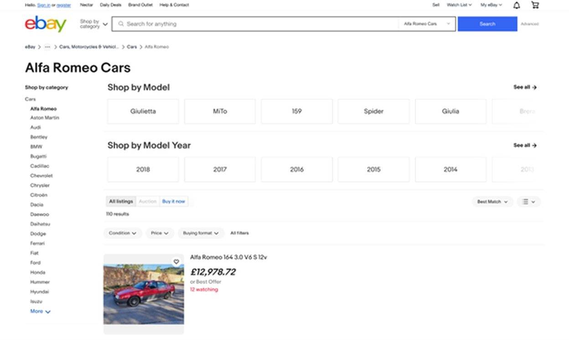This screenshot has height=340, width=569.
Task: Add Alfa Romeo 164 to watchlist heart
Action: pos(176,262)
